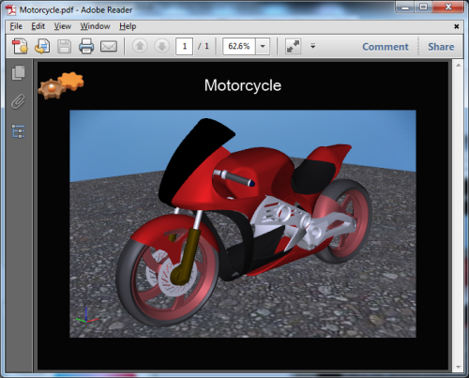Screen dimensions: 469x378
Task: Expand the zoom level dropdown arrow
Action: click(263, 47)
